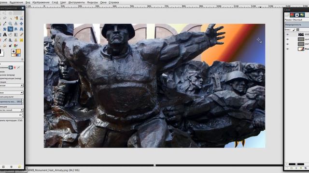Viewport: 309px width, 173px height.
Task: Select the Rotate tool
Action: [x=5, y=29]
